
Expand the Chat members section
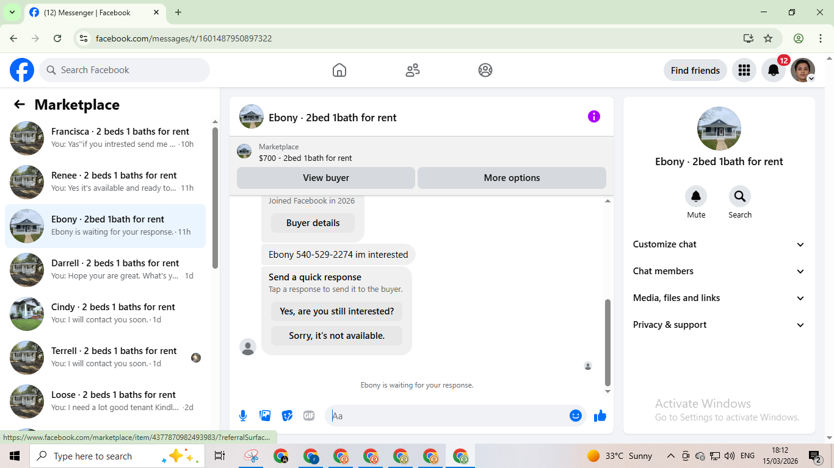pyautogui.click(x=719, y=271)
